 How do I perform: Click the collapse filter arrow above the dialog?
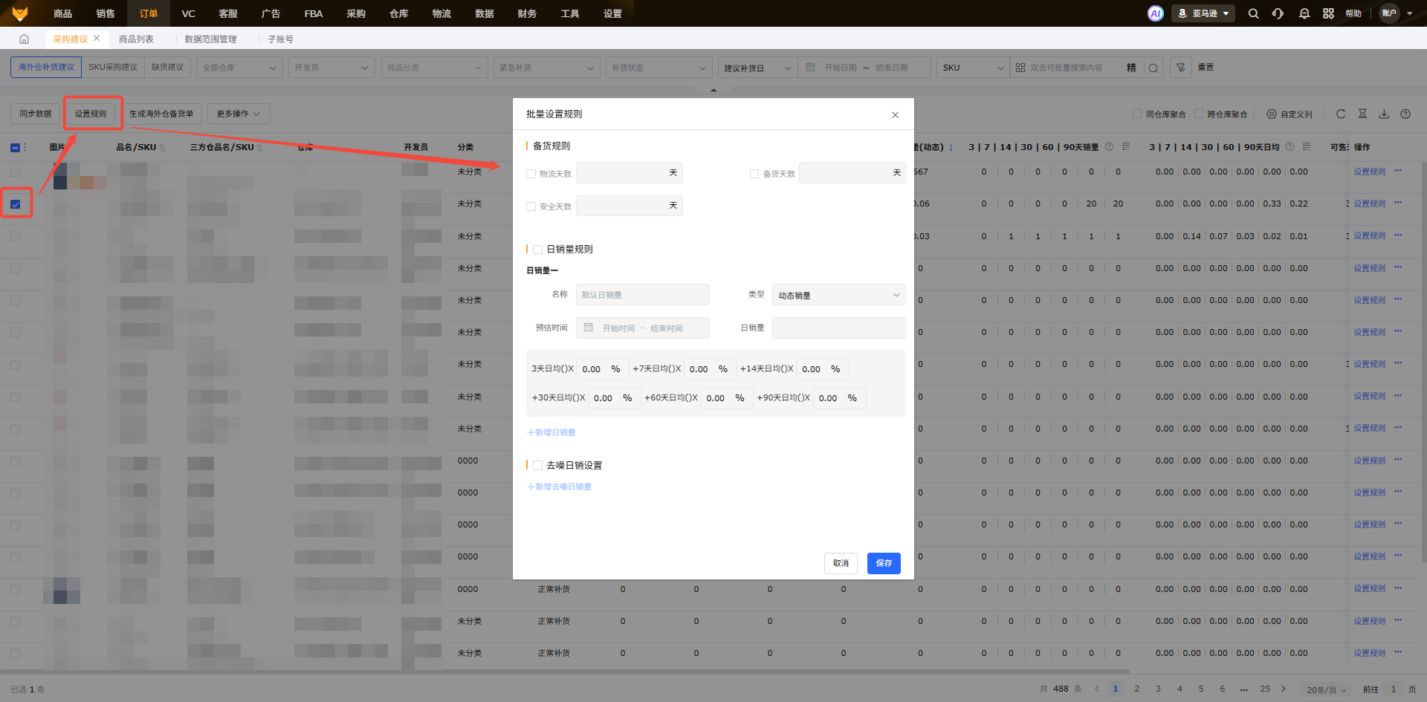[x=713, y=90]
